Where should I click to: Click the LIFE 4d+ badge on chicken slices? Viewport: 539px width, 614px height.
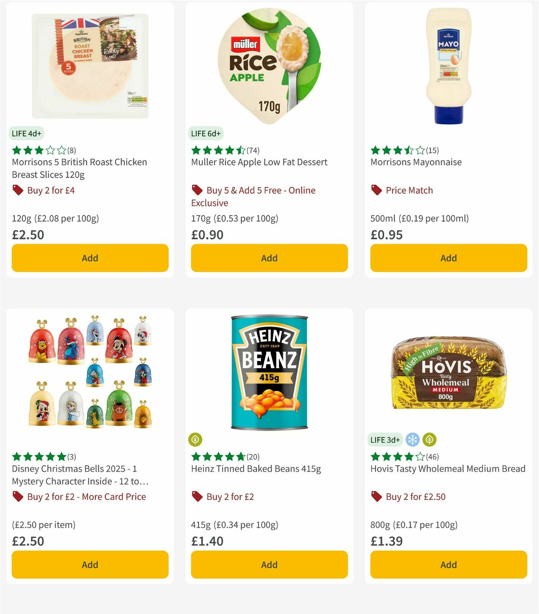click(x=26, y=133)
